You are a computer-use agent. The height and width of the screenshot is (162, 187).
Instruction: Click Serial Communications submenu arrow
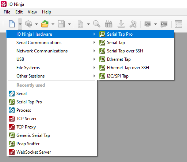click(94, 43)
